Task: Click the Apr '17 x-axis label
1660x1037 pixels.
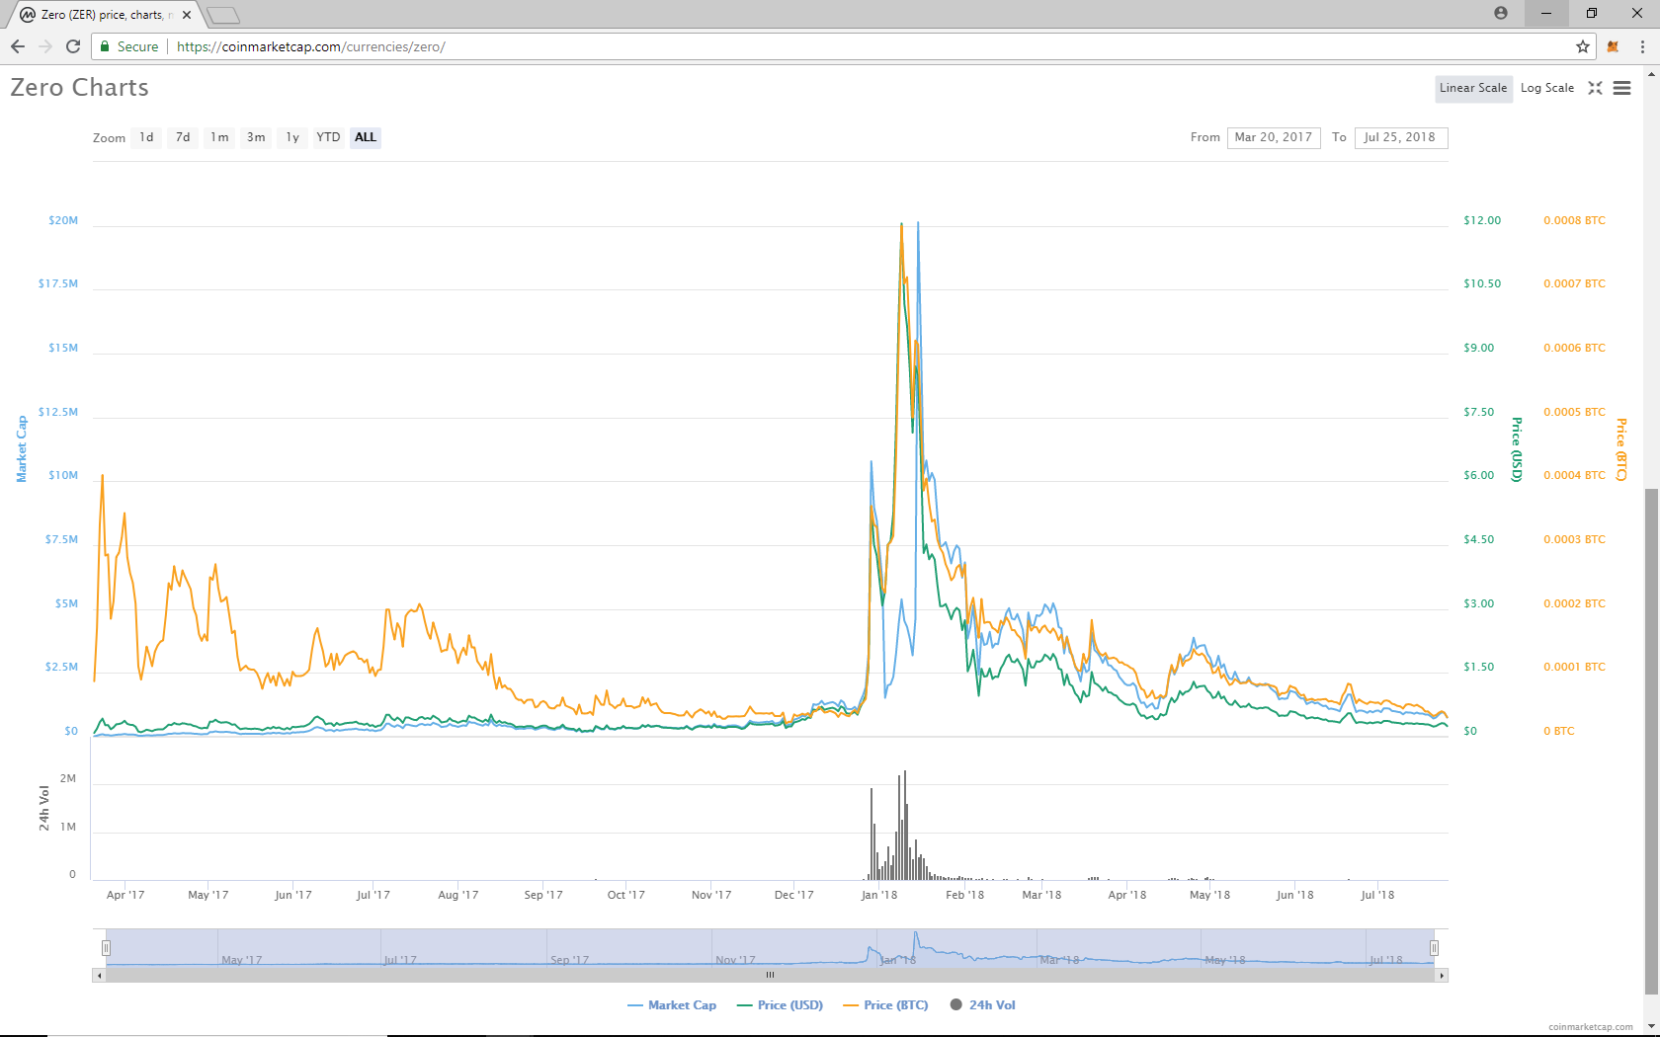Action: pyautogui.click(x=125, y=895)
